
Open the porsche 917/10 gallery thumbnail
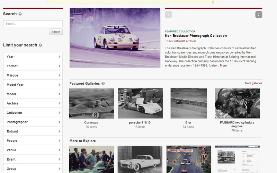[140, 103]
